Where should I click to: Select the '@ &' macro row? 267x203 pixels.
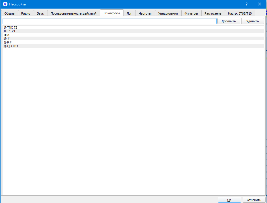click(x=133, y=35)
